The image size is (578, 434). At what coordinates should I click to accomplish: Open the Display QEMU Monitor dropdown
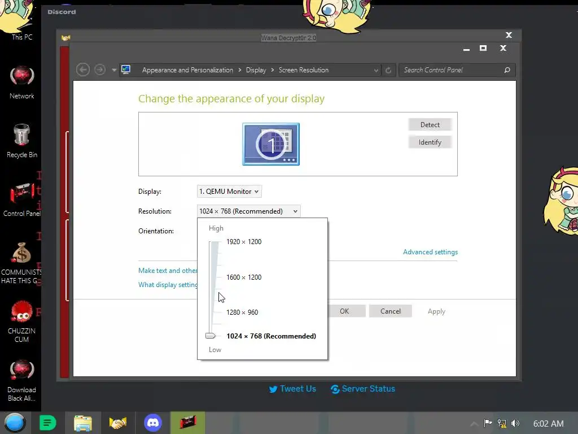[x=229, y=192]
